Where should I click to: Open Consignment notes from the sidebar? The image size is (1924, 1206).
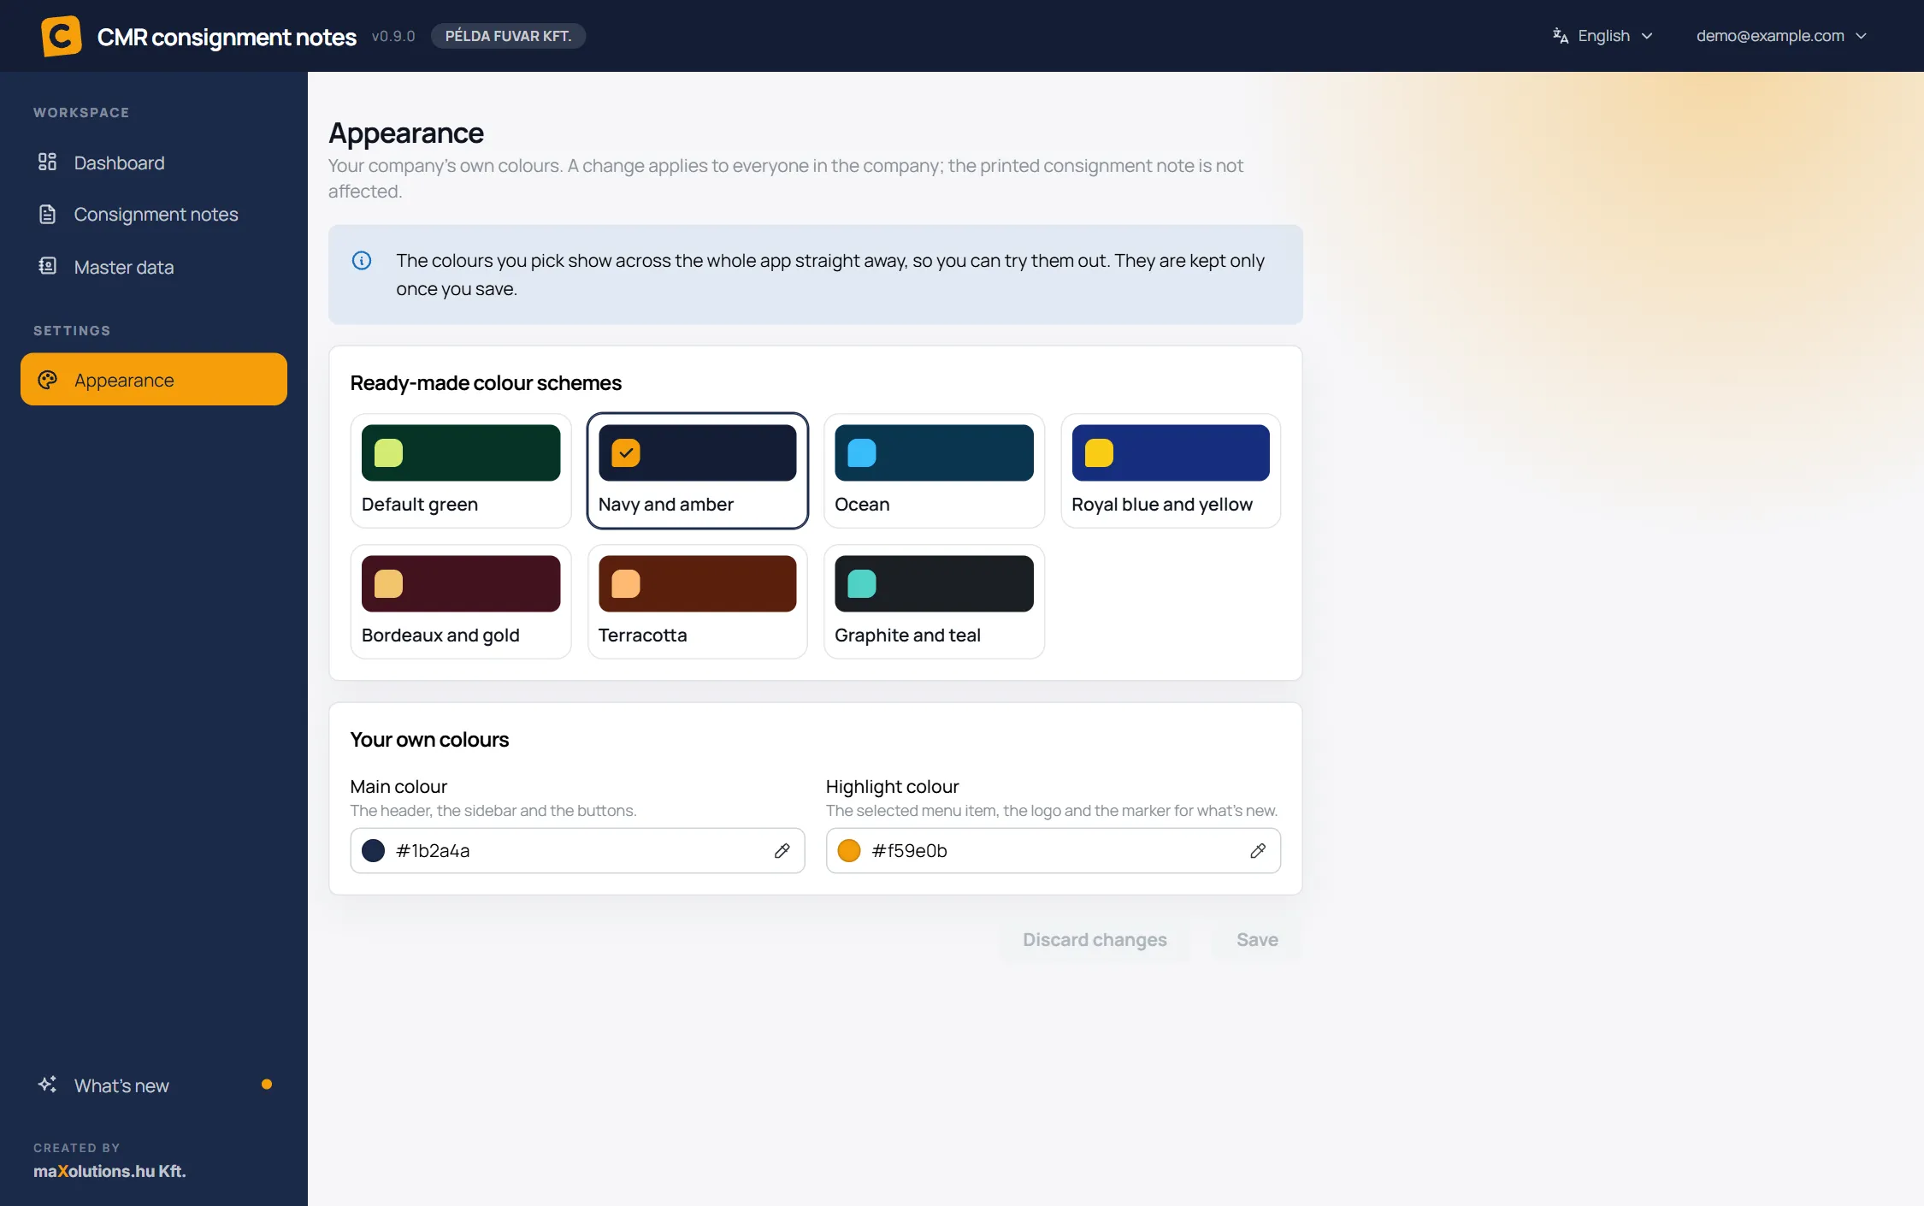coord(154,215)
